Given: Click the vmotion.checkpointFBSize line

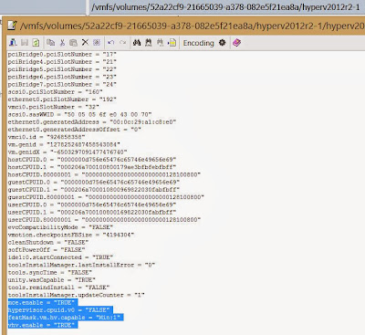Looking at the screenshot, I should click(71, 235).
